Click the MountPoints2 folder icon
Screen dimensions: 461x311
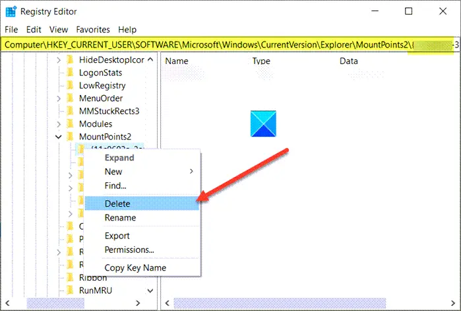pyautogui.click(x=71, y=137)
